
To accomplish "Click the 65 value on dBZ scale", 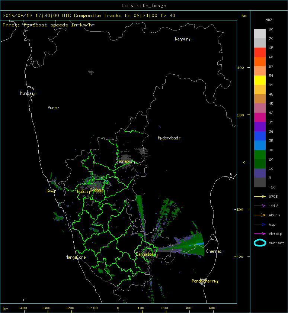I will 271,48.
